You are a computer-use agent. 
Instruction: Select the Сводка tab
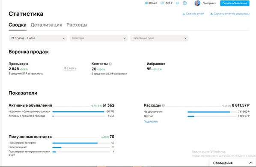pyautogui.click(x=18, y=25)
